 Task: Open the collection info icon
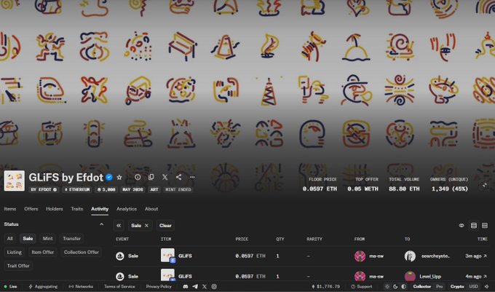(x=138, y=177)
